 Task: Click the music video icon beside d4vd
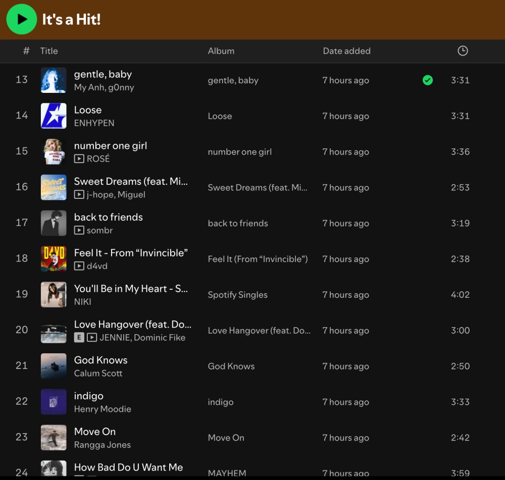pyautogui.click(x=79, y=266)
